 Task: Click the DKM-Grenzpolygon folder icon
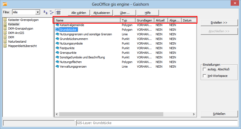pyautogui.click(x=5, y=29)
